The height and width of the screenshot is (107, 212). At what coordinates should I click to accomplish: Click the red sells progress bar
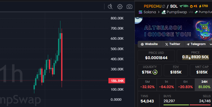[x=200, y=105]
